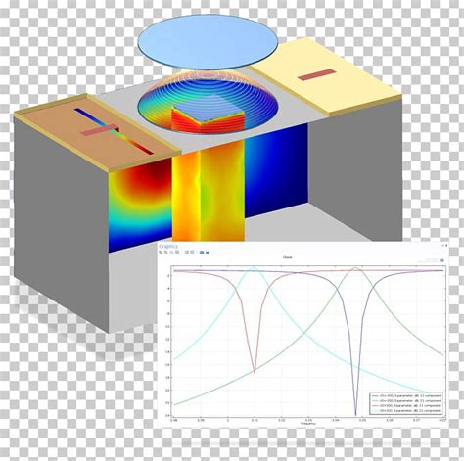Click the second legend entry with green line
The image size is (464, 461).
(406, 400)
